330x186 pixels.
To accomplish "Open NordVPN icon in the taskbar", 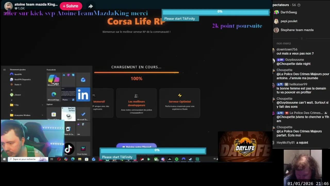I will click(183, 159).
